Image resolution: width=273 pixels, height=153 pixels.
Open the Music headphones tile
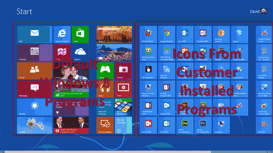click(x=105, y=89)
